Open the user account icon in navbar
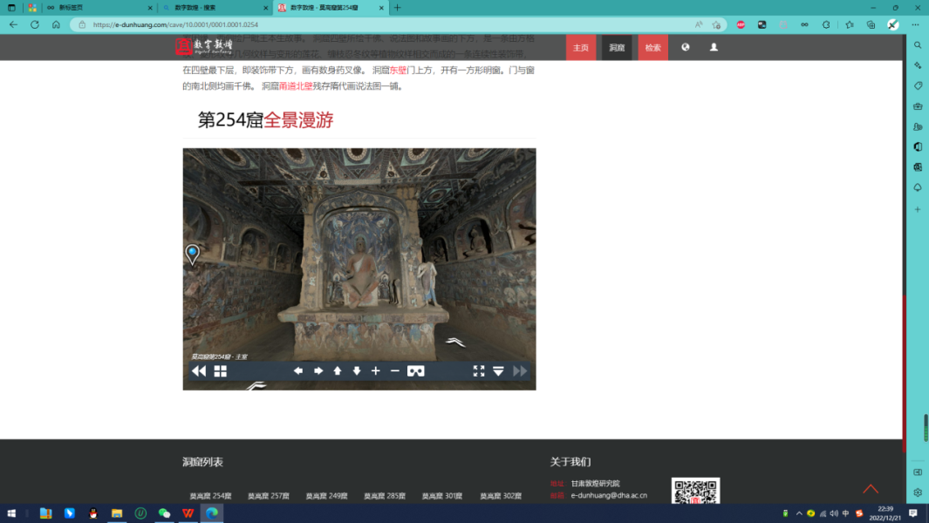 tap(714, 47)
